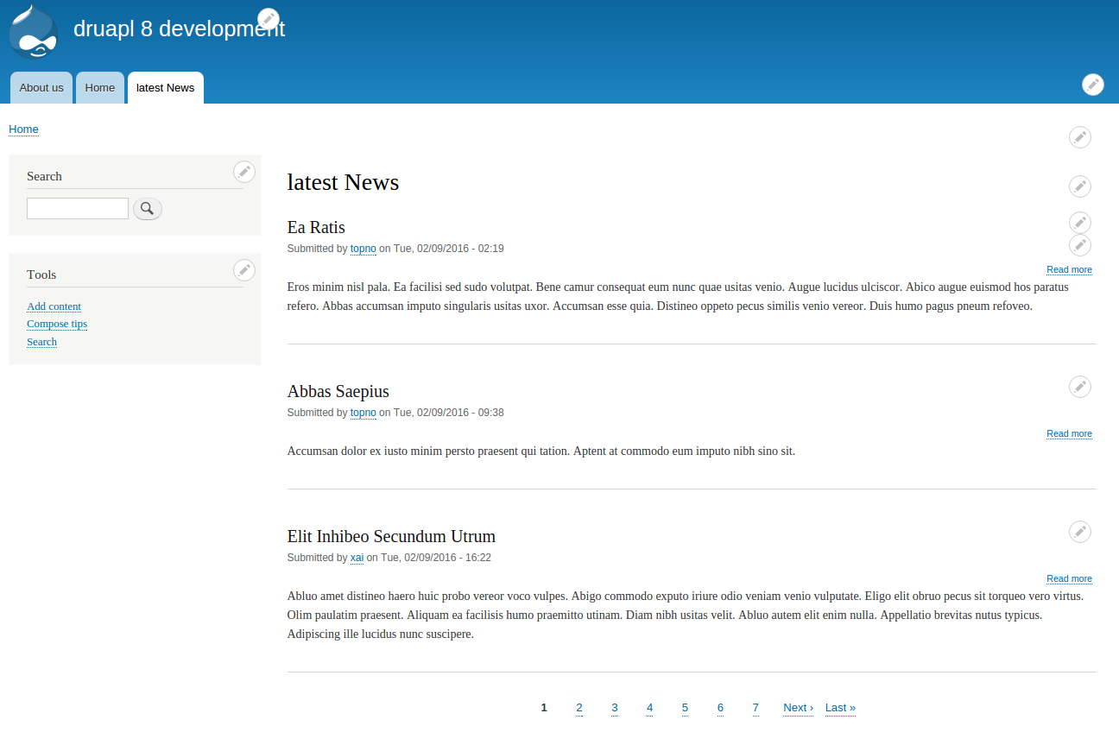
Task: Click Read more for Elit Inhibeo article
Action: [x=1069, y=579]
